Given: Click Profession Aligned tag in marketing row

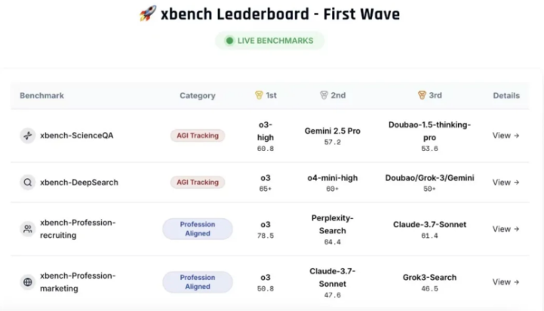Looking at the screenshot, I should coord(198,282).
